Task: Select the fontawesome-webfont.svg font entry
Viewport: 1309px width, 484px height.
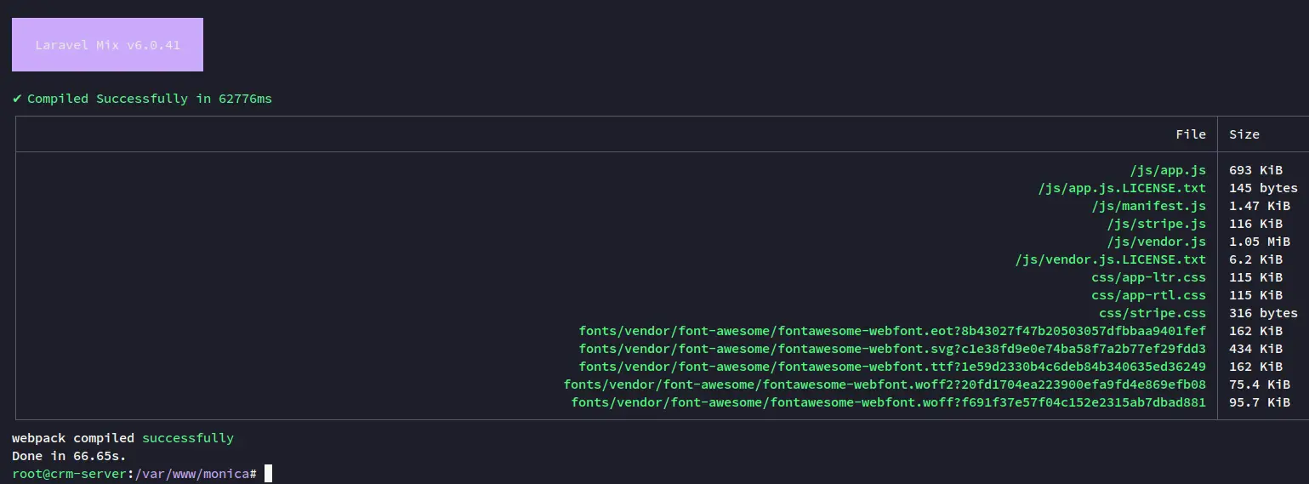Action: (x=892, y=349)
